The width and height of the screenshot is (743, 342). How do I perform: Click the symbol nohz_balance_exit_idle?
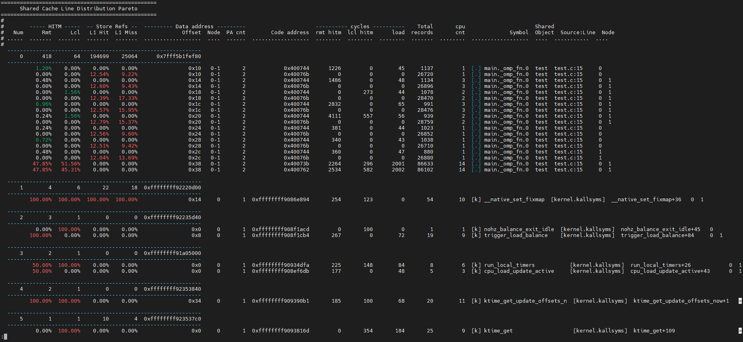click(519, 229)
